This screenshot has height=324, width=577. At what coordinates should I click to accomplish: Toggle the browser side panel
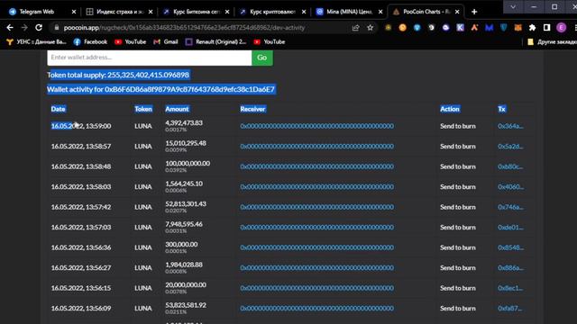point(547,28)
